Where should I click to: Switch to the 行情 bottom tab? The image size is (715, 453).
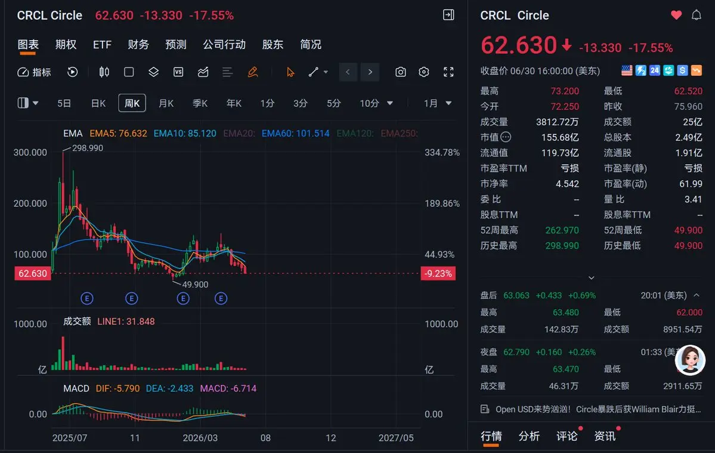pos(491,436)
